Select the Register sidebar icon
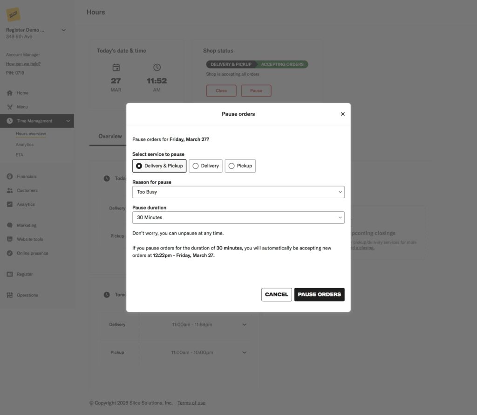Image resolution: width=477 pixels, height=415 pixels. click(9, 274)
